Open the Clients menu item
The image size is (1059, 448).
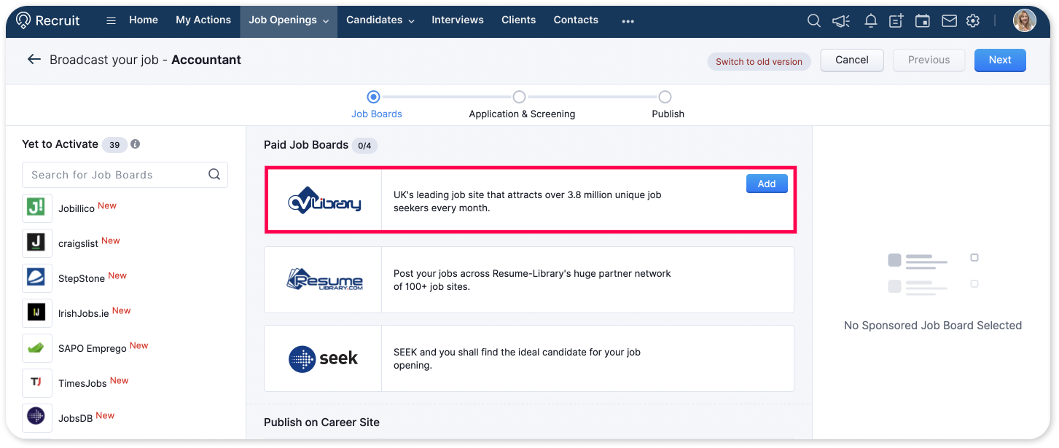tap(519, 20)
